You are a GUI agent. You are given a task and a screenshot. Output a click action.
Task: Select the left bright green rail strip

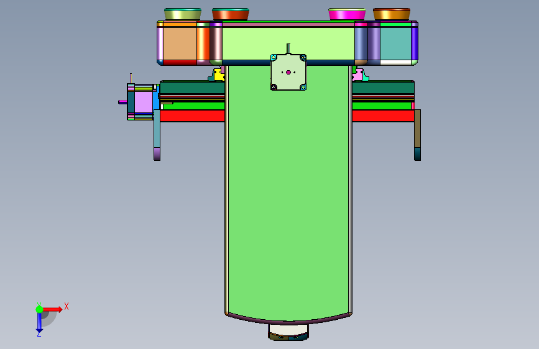193,106
